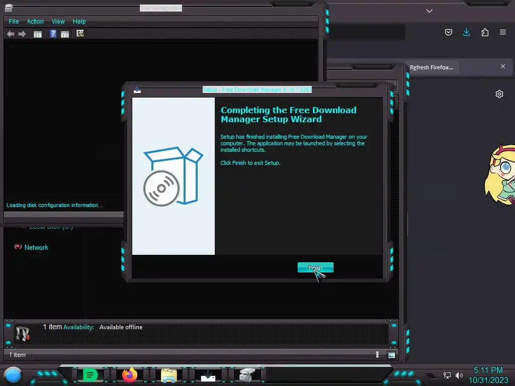Open File Explorer from the taskbar
Screen dimensions: 515x386
(x=169, y=375)
